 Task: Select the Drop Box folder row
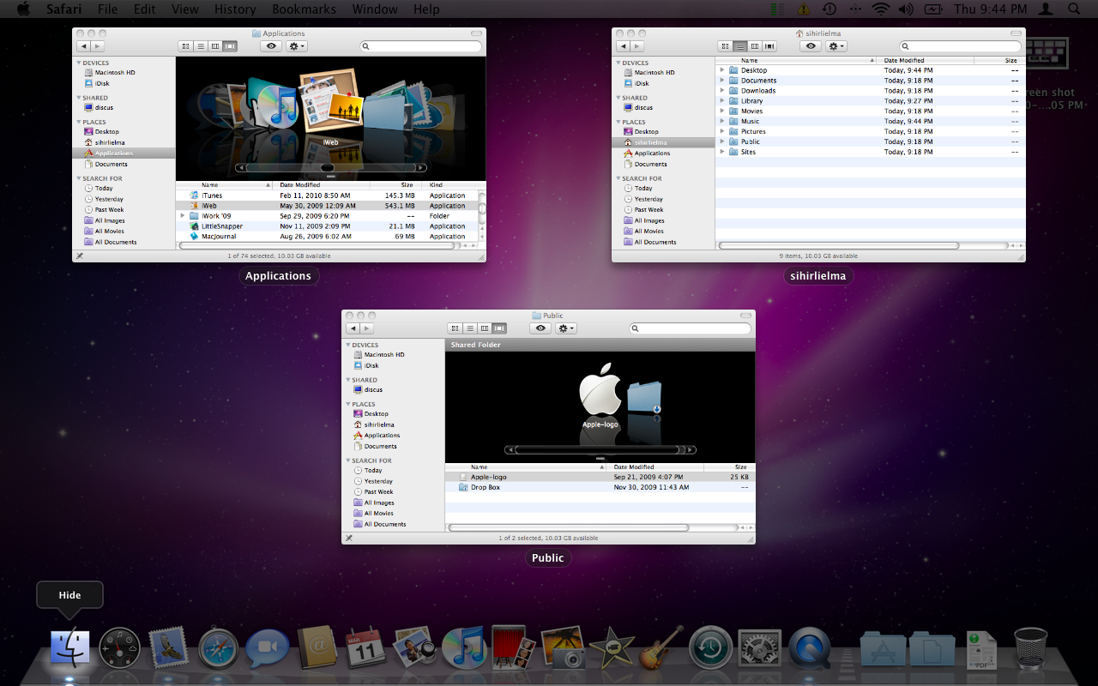click(486, 487)
